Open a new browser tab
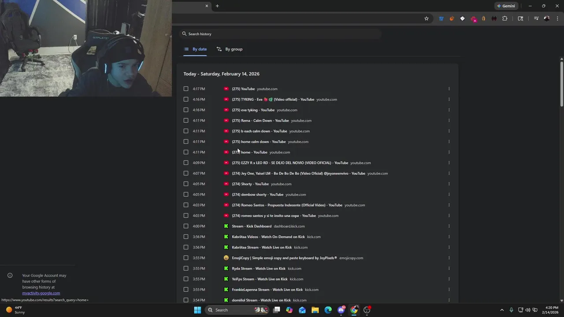This screenshot has width=564, height=317. click(217, 6)
